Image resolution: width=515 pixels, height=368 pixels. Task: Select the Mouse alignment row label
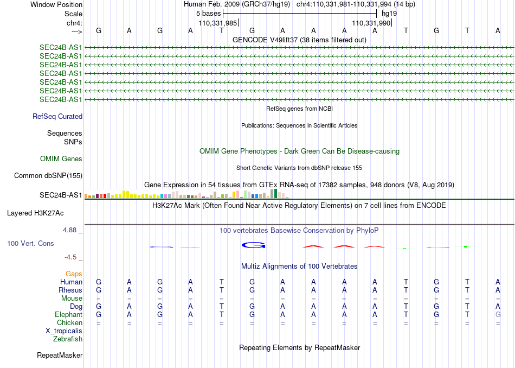coord(72,299)
